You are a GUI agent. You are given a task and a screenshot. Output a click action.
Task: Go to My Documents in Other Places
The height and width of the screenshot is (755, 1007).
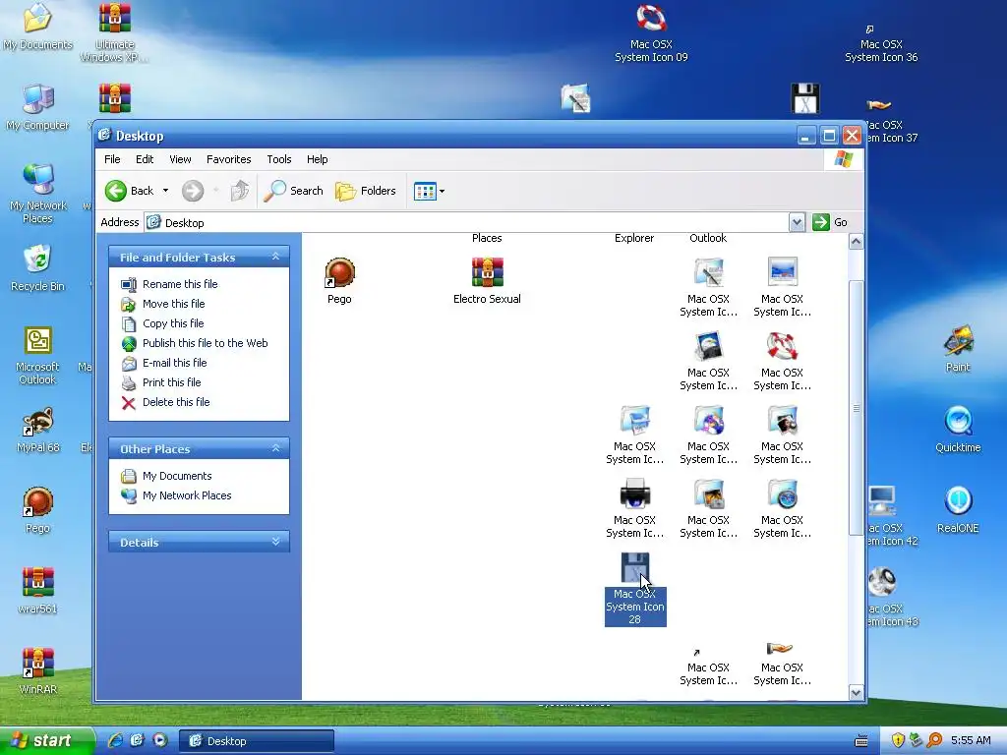coord(167,476)
